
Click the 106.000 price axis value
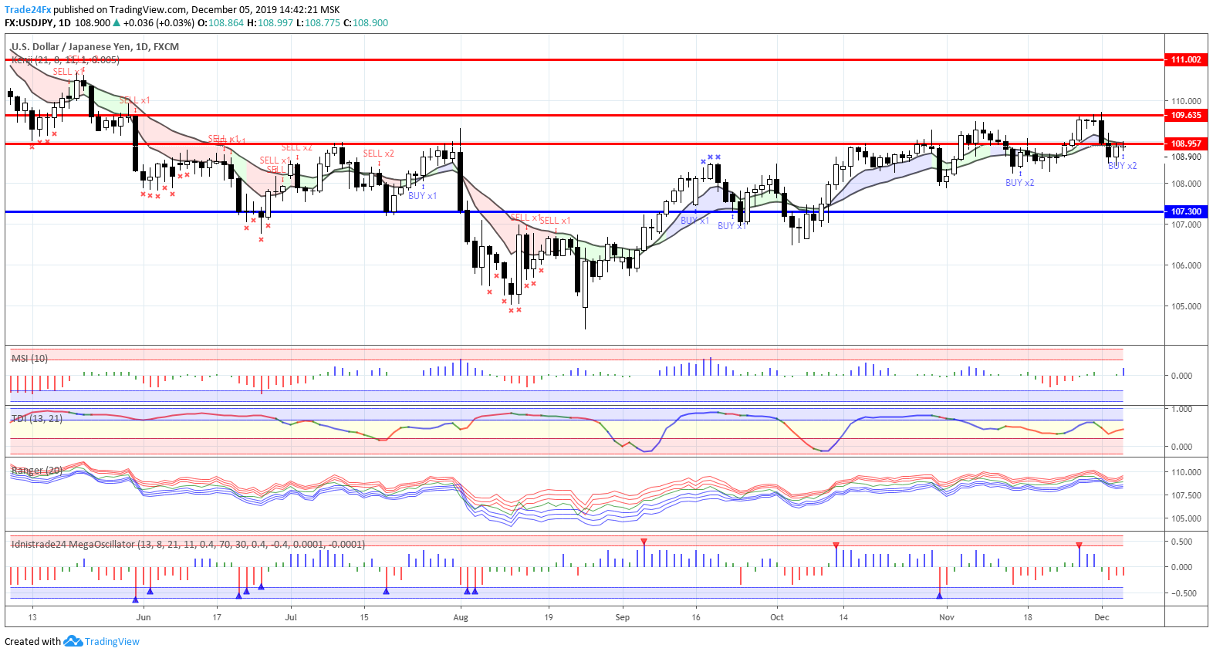click(1186, 265)
